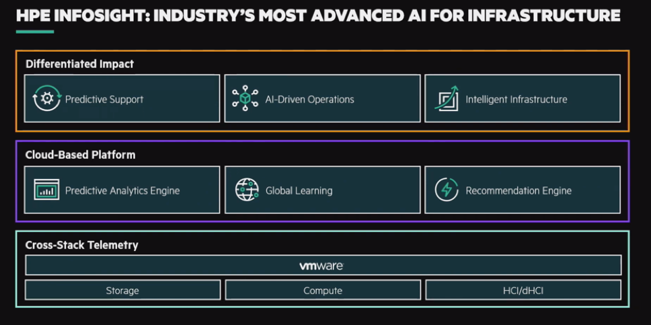Select the Predictive Analytics Engine text label
Screen dimensions: 651x325
point(122,191)
